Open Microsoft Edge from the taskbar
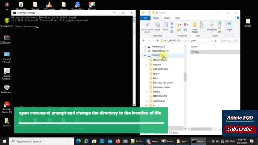This screenshot has width=258, height=145. pyautogui.click(x=78, y=141)
